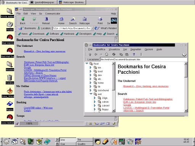Switch to virtual desktop Quattro
Screen dimensions: 195x146
click(85, 144)
